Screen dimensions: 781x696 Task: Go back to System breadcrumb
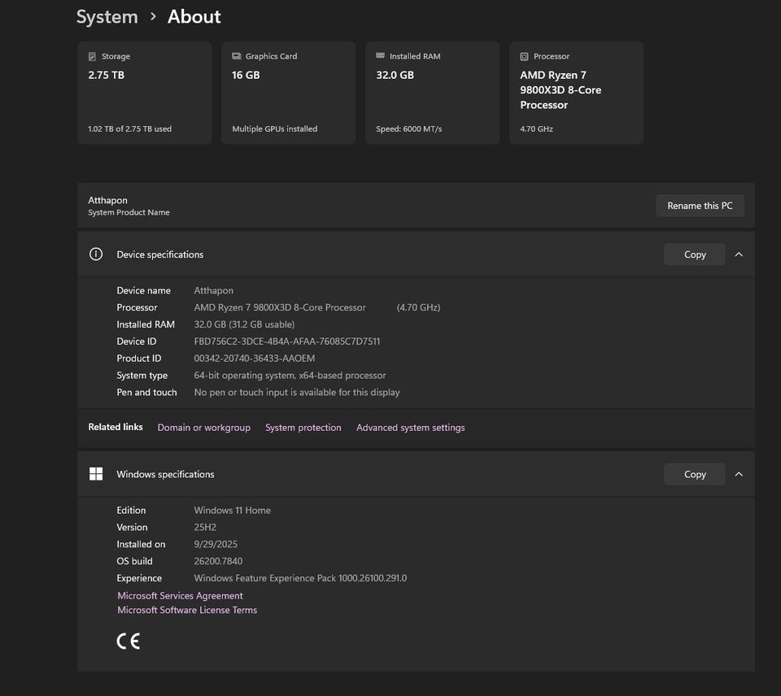[107, 17]
